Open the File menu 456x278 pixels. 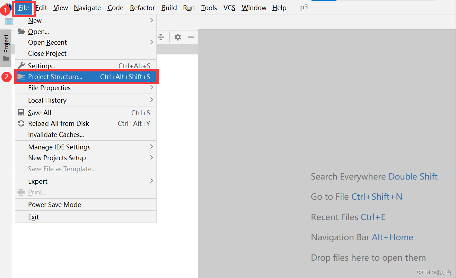[24, 8]
